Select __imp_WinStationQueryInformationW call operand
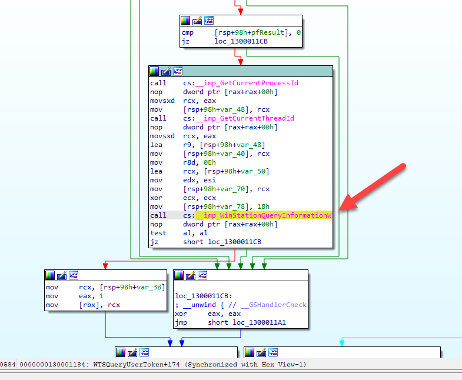Screen dimensions: 462x380 pos(263,215)
